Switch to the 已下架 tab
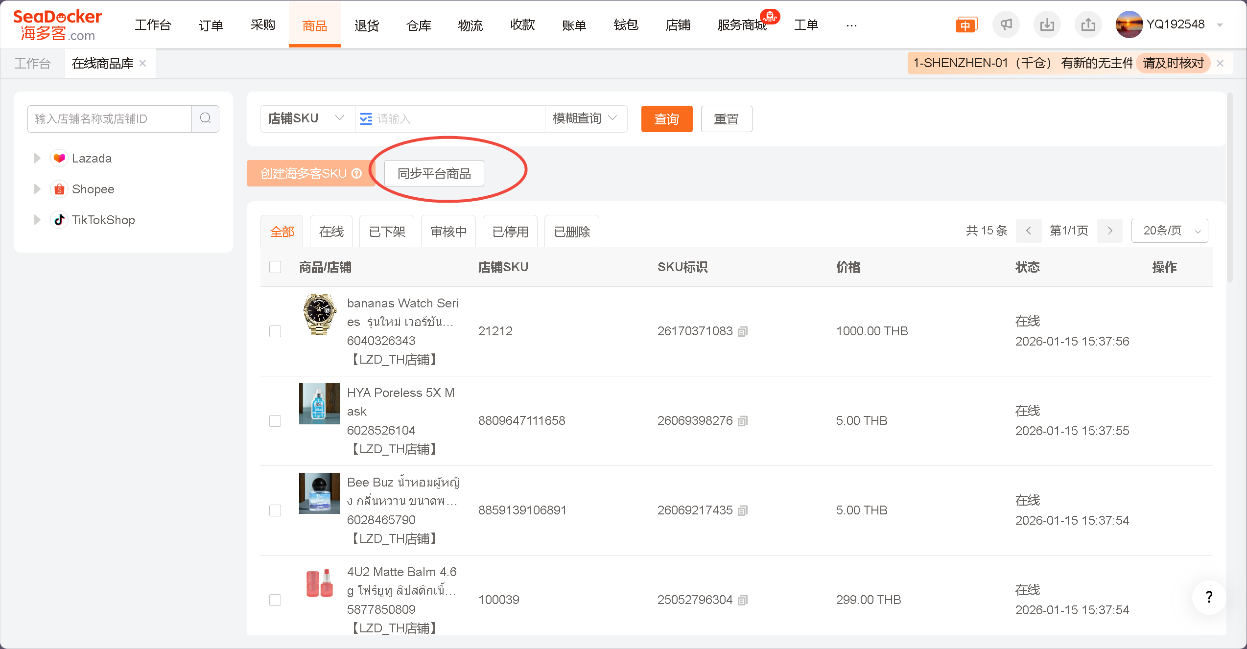The height and width of the screenshot is (649, 1247). (x=387, y=232)
